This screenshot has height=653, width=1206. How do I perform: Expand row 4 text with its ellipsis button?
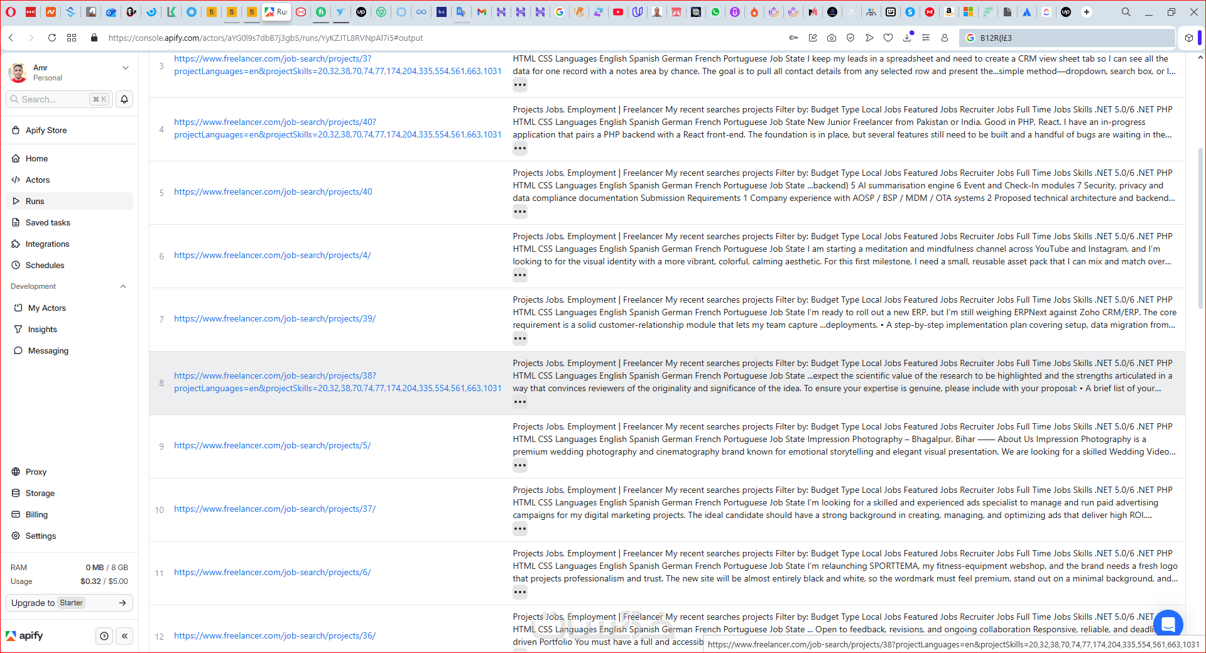coord(520,148)
